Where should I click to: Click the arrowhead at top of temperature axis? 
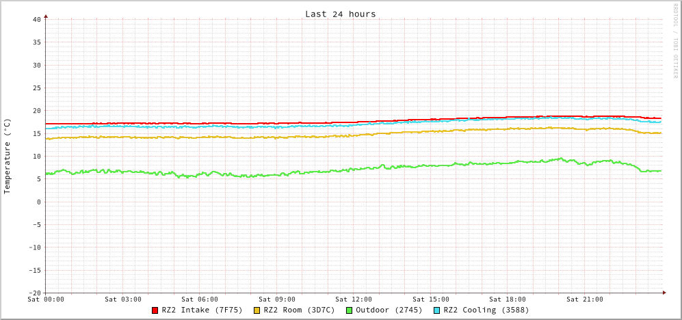coord(46,16)
